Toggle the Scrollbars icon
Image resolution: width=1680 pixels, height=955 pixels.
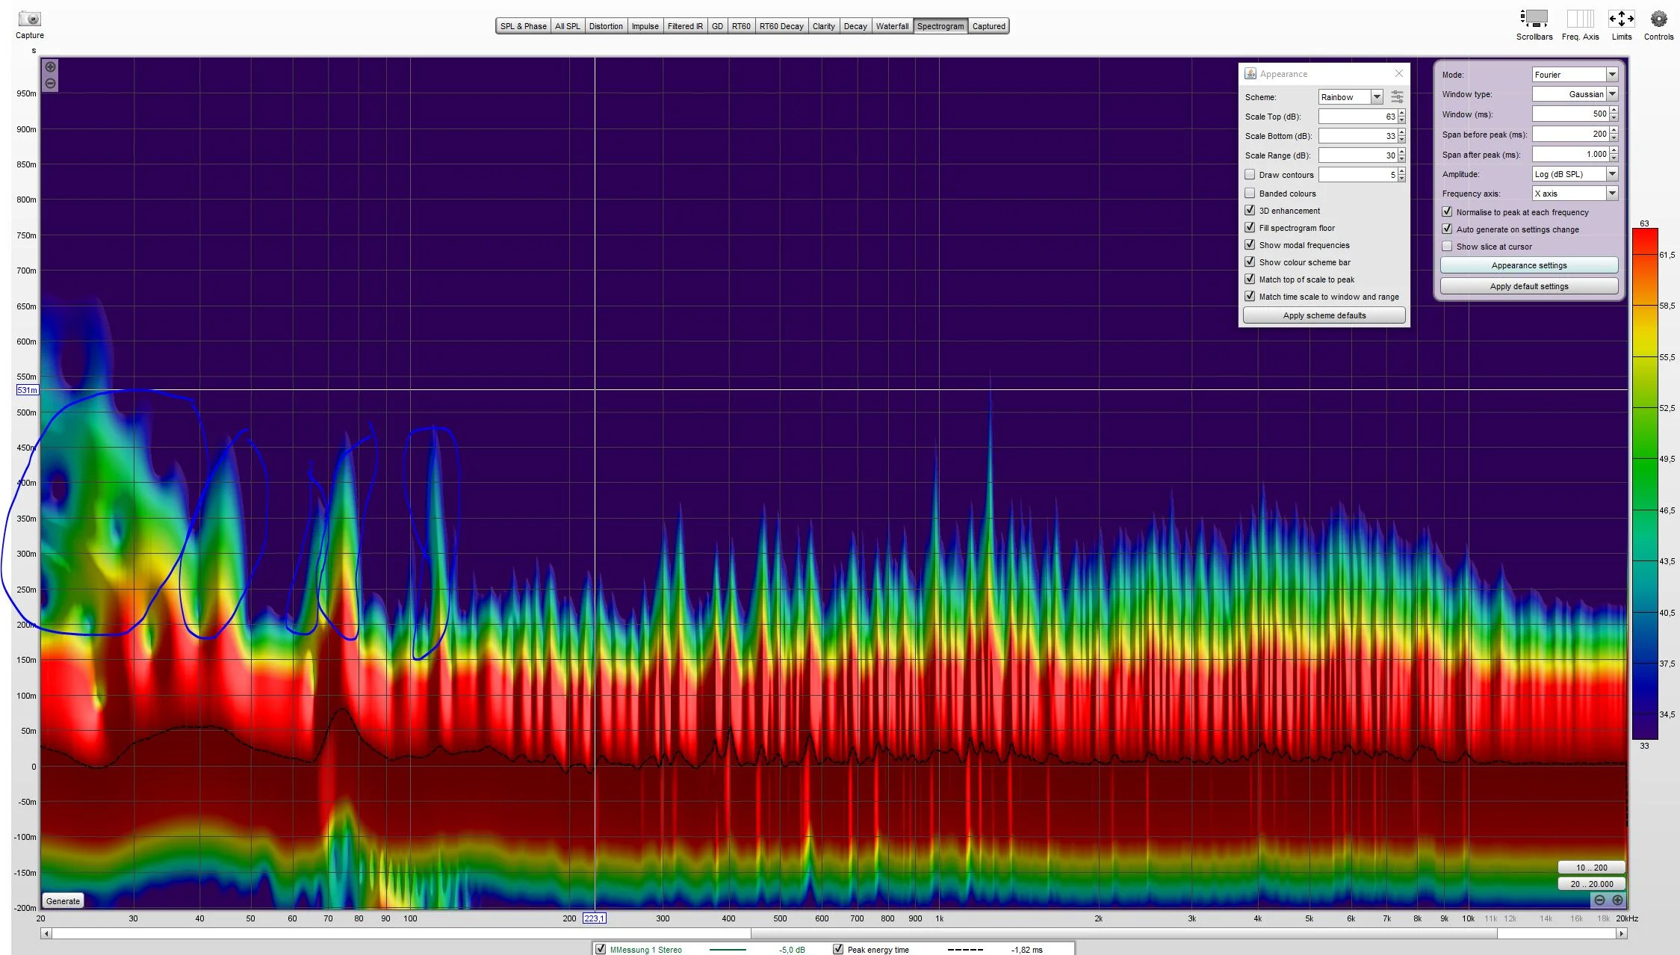click(x=1534, y=18)
